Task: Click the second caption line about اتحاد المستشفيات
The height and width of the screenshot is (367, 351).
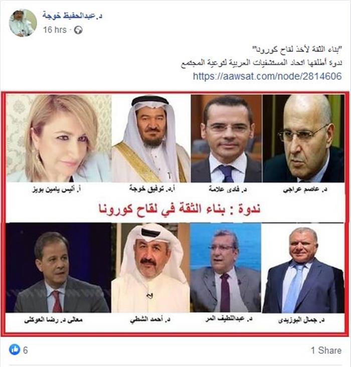Action: click(x=261, y=63)
